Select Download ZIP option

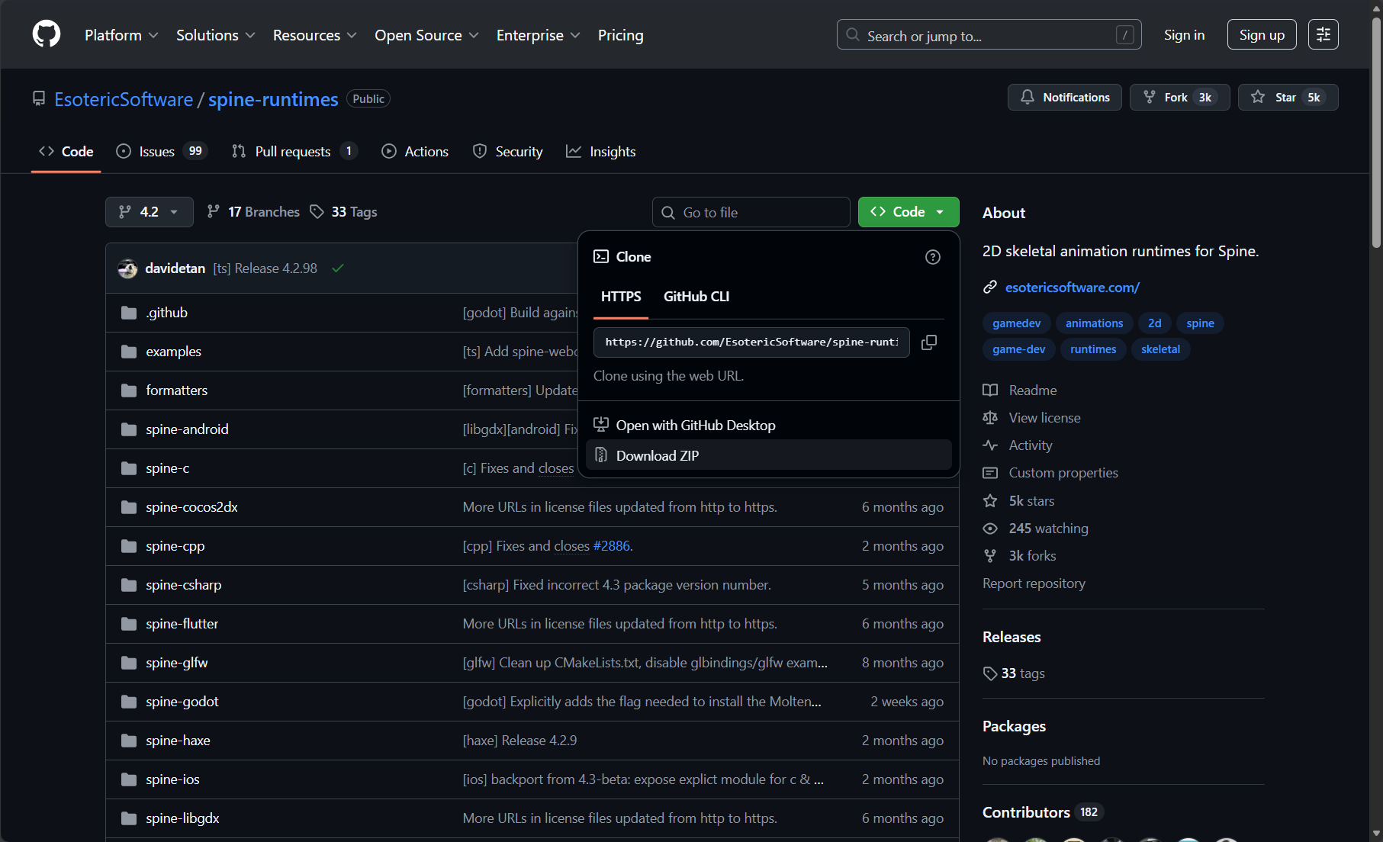tap(769, 455)
